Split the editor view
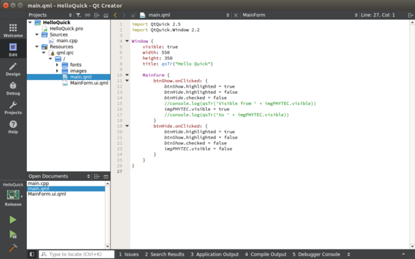415x259 pixels. (x=410, y=15)
